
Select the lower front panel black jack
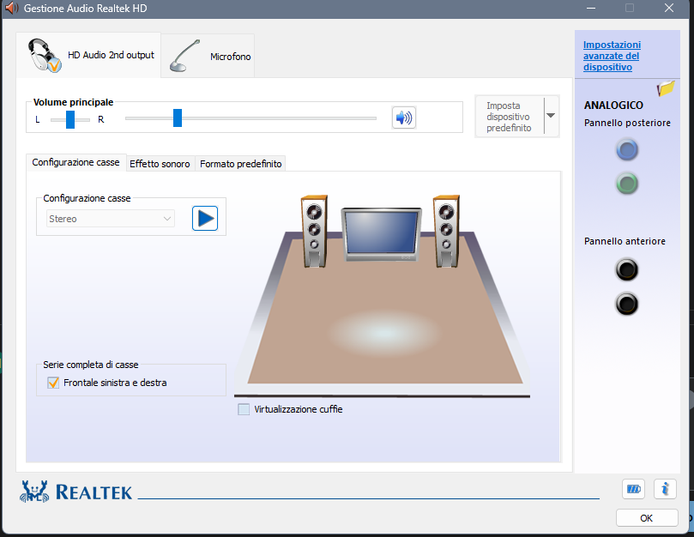627,304
